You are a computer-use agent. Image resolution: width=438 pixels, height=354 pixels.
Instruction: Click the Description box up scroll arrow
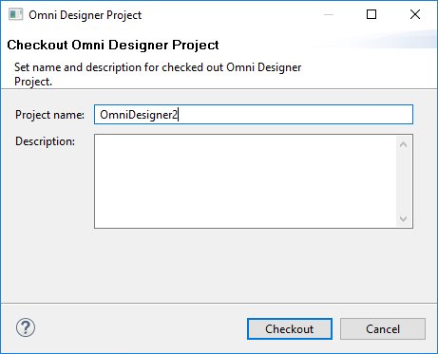pos(403,144)
